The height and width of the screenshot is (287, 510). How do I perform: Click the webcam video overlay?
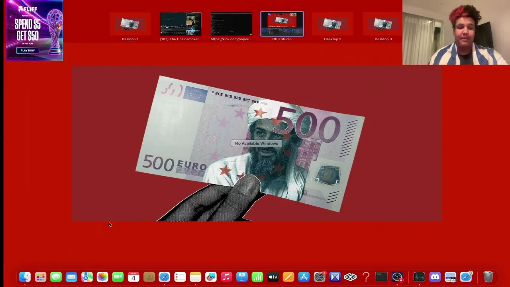coord(456,32)
